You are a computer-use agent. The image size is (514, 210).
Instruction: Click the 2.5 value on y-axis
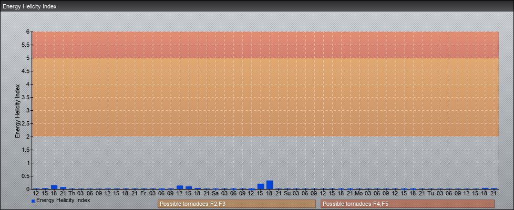26,123
